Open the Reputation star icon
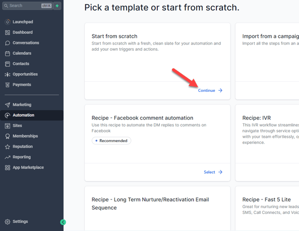The image size is (299, 231). pyautogui.click(x=8, y=147)
